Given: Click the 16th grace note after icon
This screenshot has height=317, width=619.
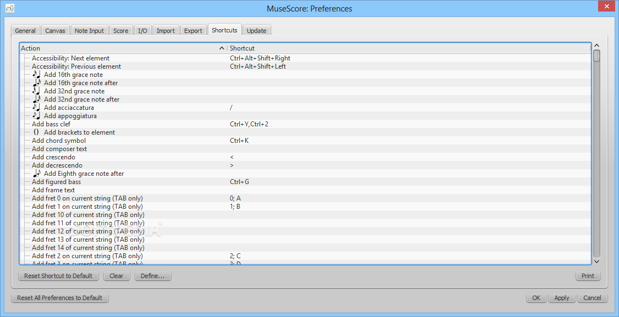Looking at the screenshot, I should coord(36,83).
